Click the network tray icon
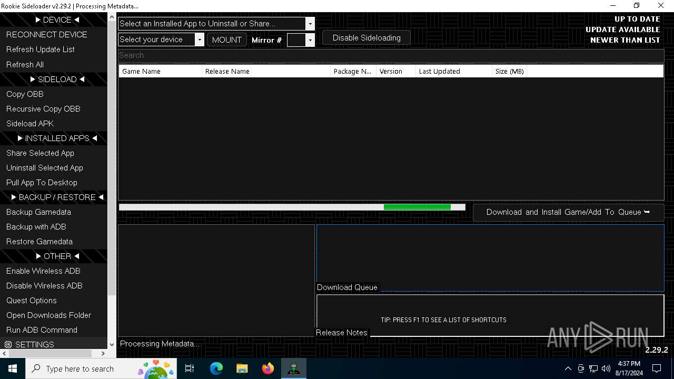Image resolution: width=674 pixels, height=379 pixels. 593,368
